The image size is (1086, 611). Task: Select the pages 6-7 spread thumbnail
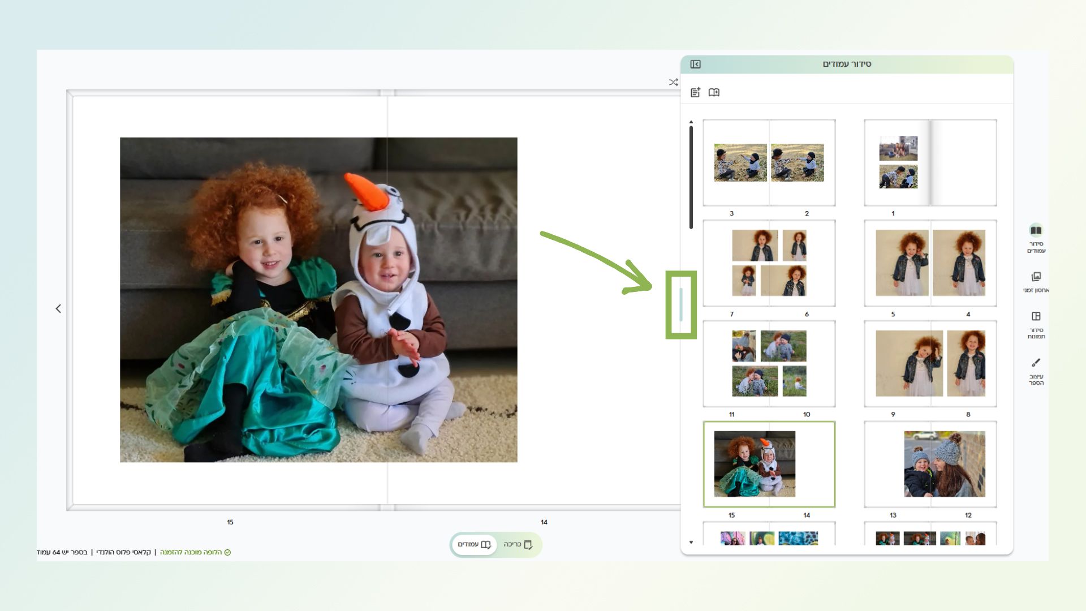[769, 263]
